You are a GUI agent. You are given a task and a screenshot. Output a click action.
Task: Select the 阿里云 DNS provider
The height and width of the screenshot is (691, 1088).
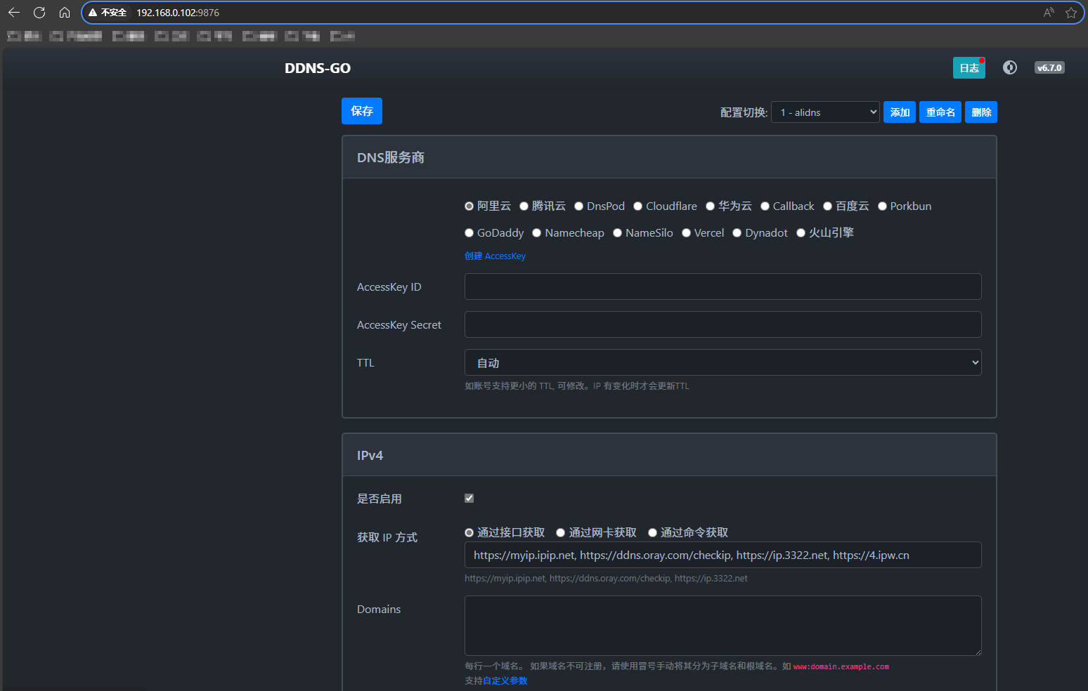(469, 206)
